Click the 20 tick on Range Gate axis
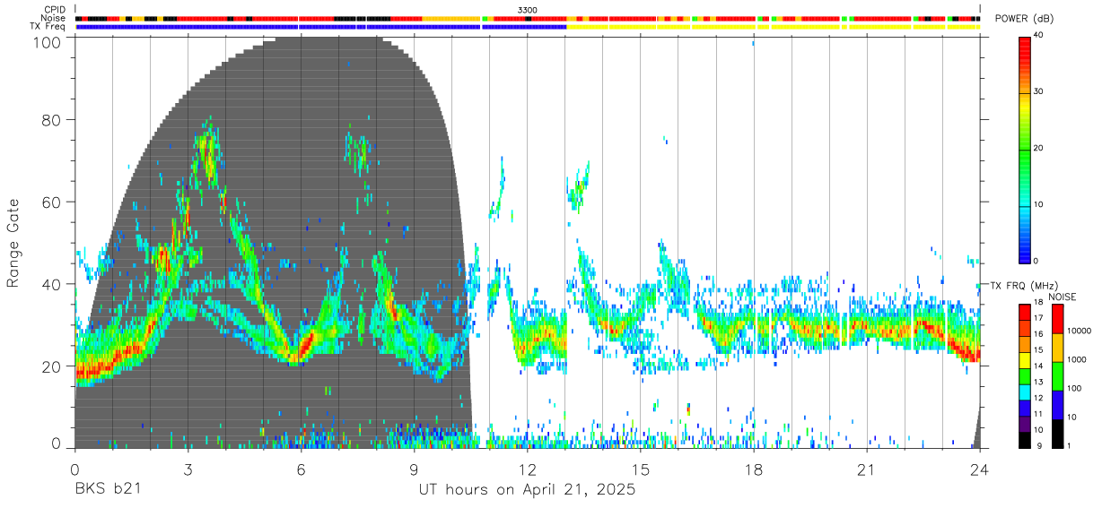The height and width of the screenshot is (508, 1102). coord(51,366)
